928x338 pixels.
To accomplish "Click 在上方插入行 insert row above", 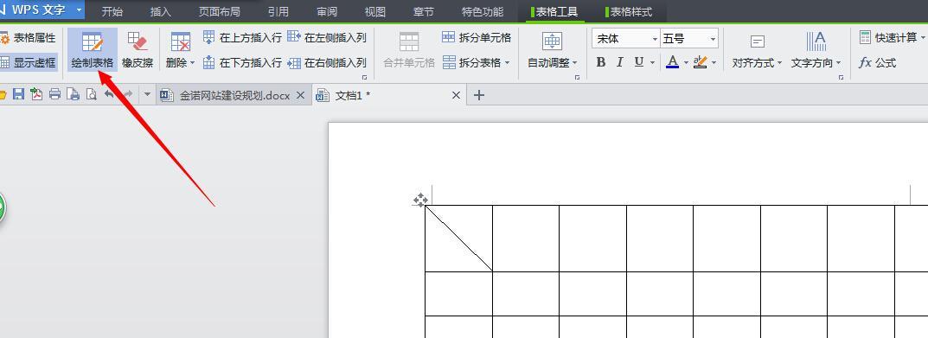I will [242, 38].
